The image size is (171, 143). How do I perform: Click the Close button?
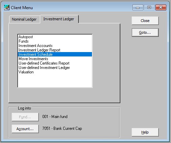pyautogui.click(x=145, y=21)
